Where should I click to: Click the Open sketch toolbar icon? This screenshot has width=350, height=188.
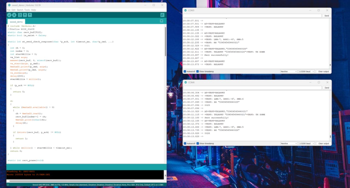[25, 15]
